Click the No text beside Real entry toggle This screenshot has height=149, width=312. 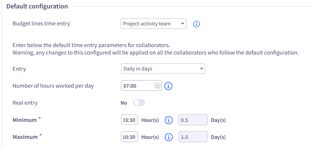pos(124,103)
